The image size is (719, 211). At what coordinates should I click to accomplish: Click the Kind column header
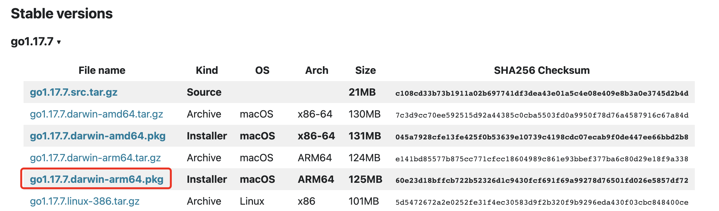pos(207,70)
